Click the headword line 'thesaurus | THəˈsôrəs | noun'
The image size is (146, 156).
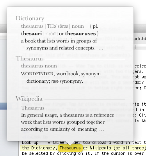[52, 26]
